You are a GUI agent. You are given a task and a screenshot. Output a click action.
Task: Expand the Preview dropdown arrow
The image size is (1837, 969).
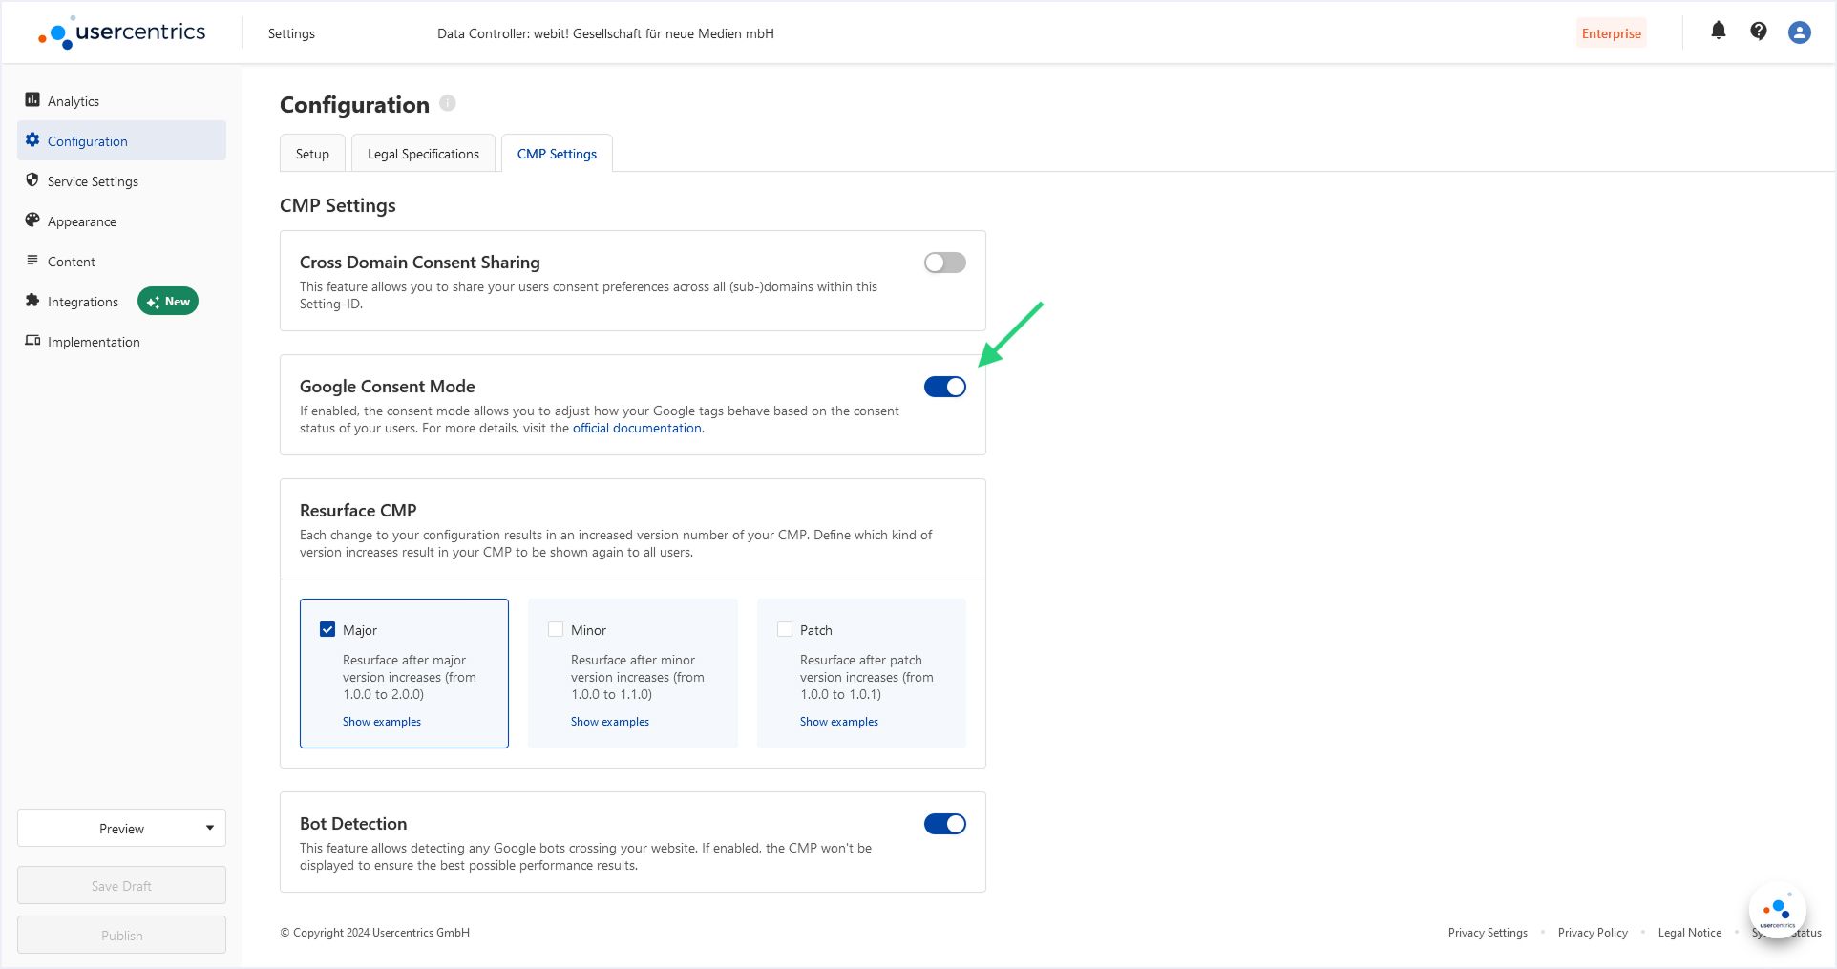(x=210, y=828)
